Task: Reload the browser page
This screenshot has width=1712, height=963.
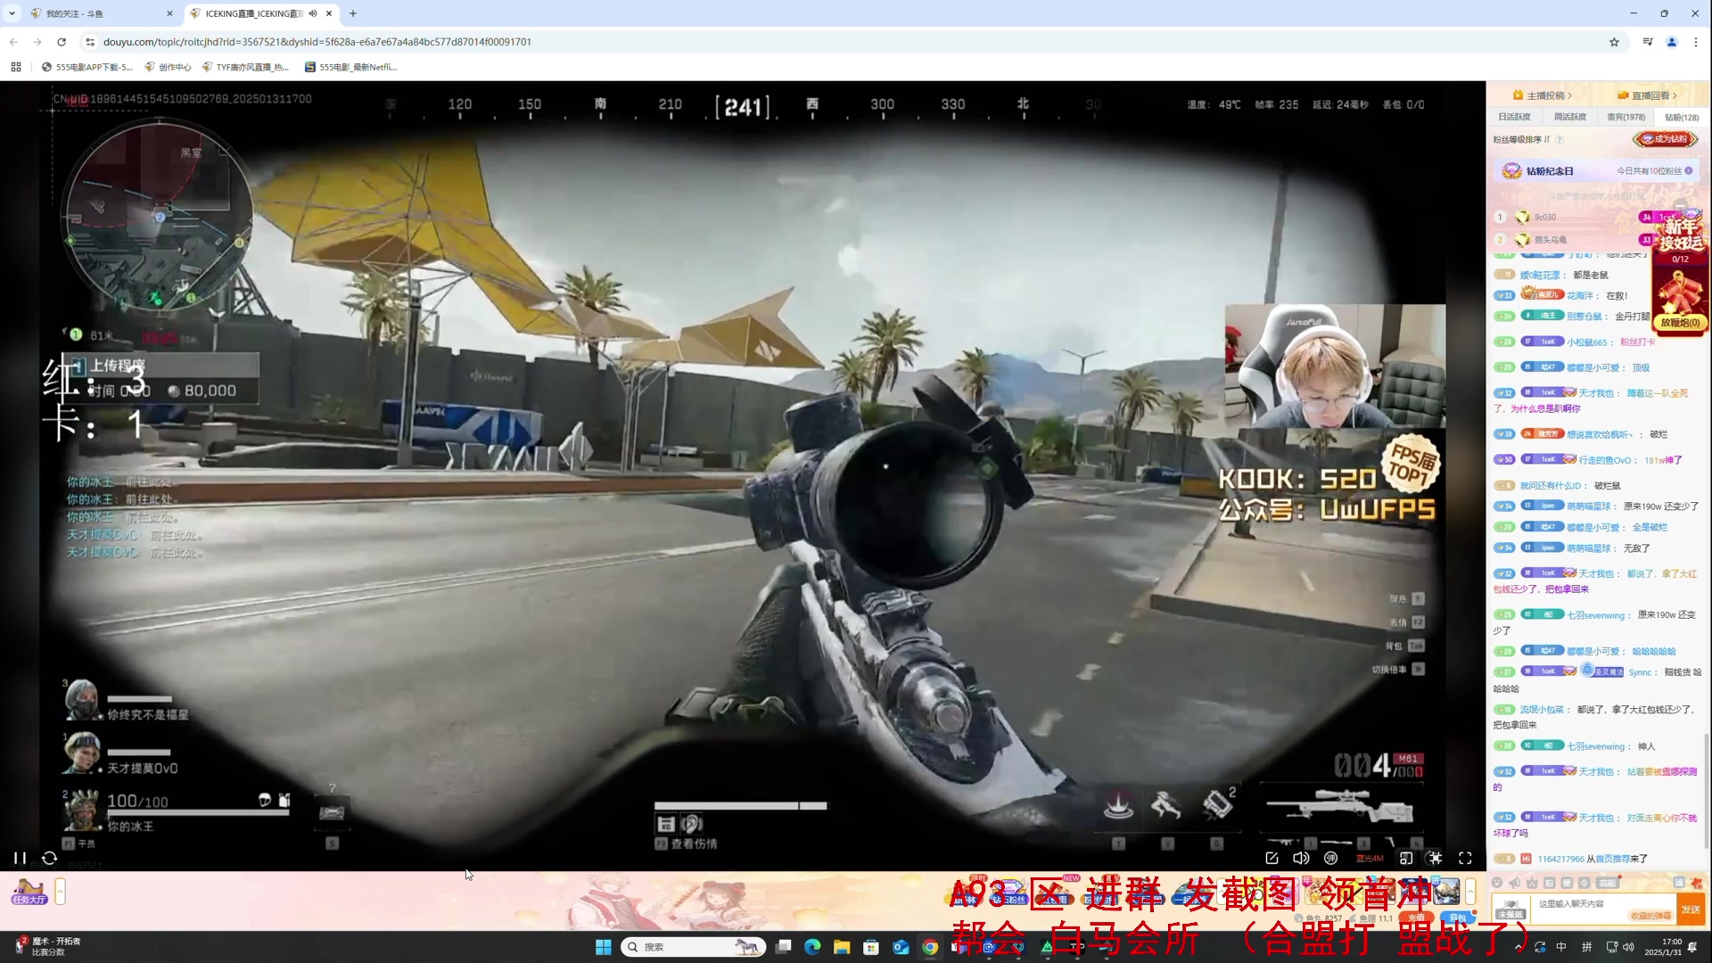Action: click(x=62, y=42)
